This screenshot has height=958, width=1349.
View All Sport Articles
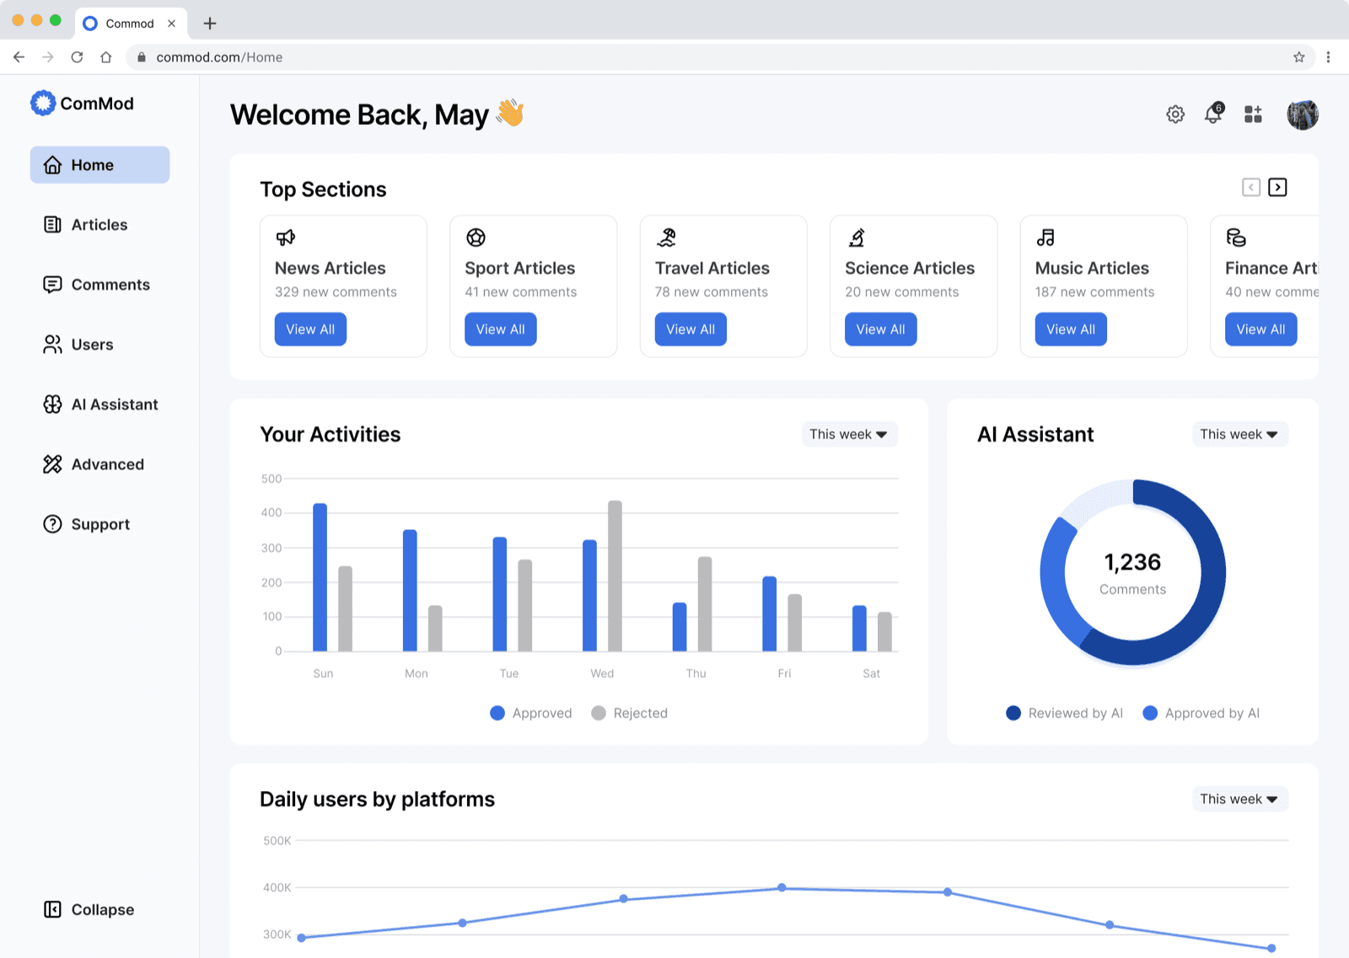tap(501, 329)
